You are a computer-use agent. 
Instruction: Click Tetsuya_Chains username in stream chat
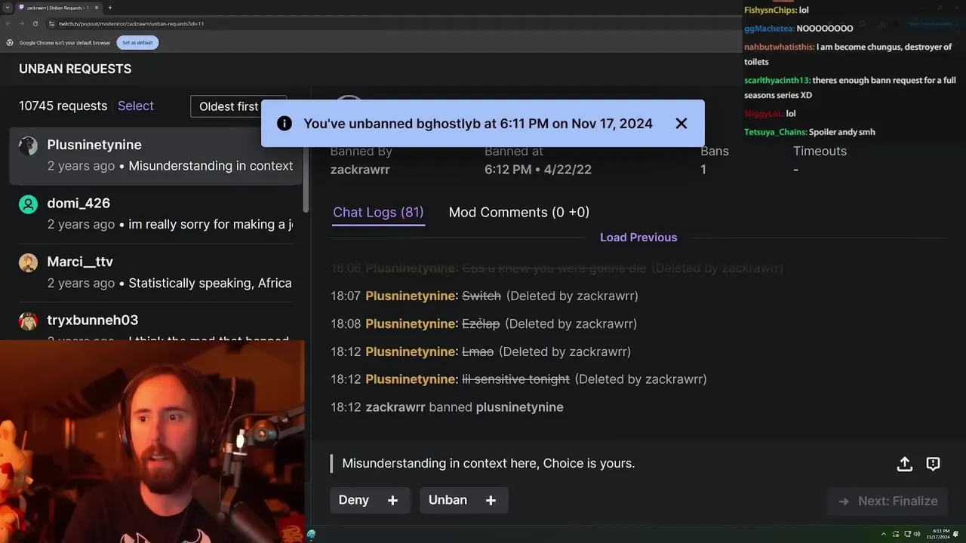pos(775,132)
